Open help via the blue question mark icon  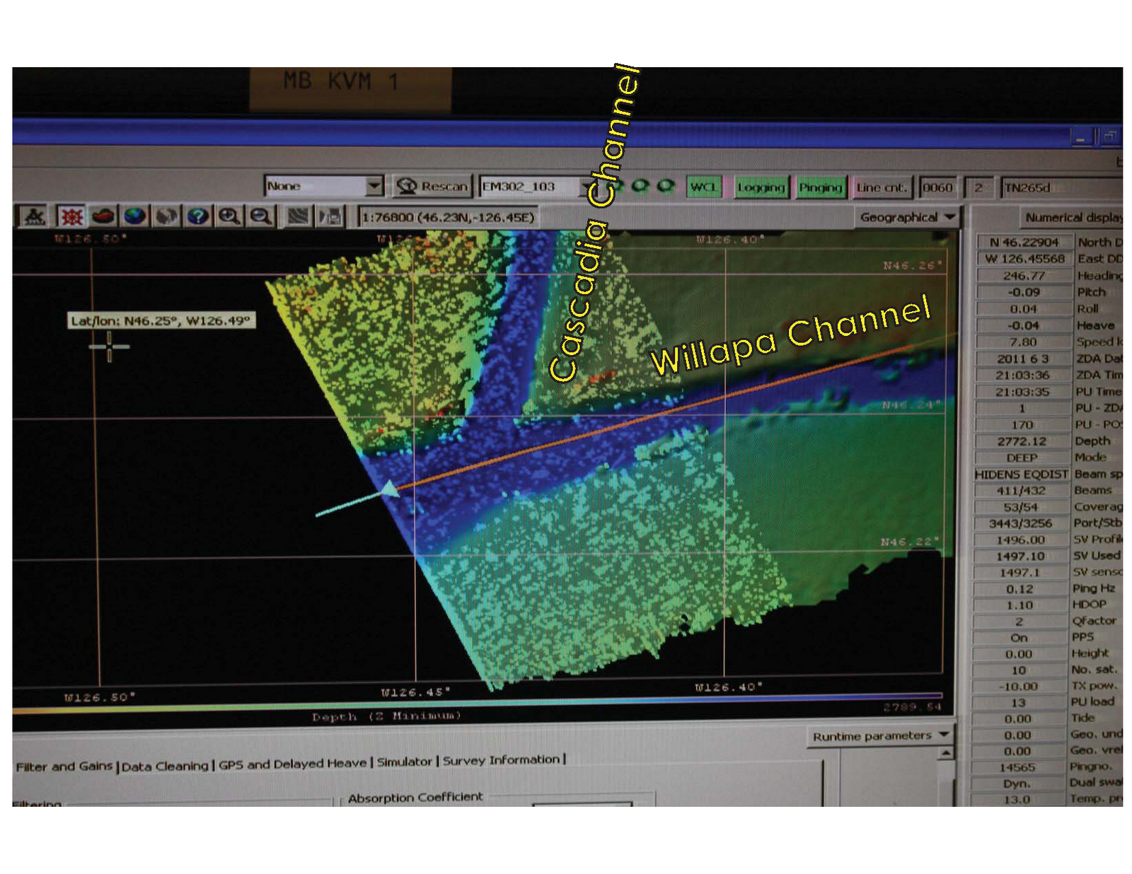click(x=198, y=216)
